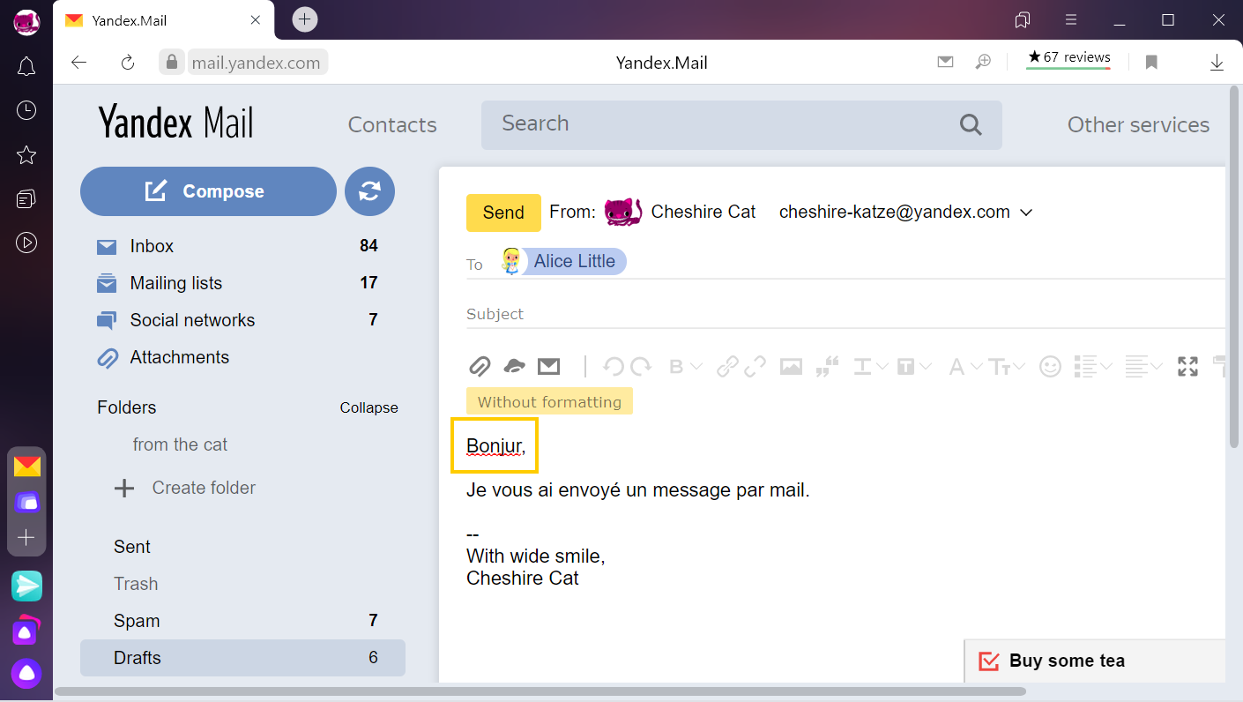
Task: Open the font color dropdown
Action: (x=964, y=366)
